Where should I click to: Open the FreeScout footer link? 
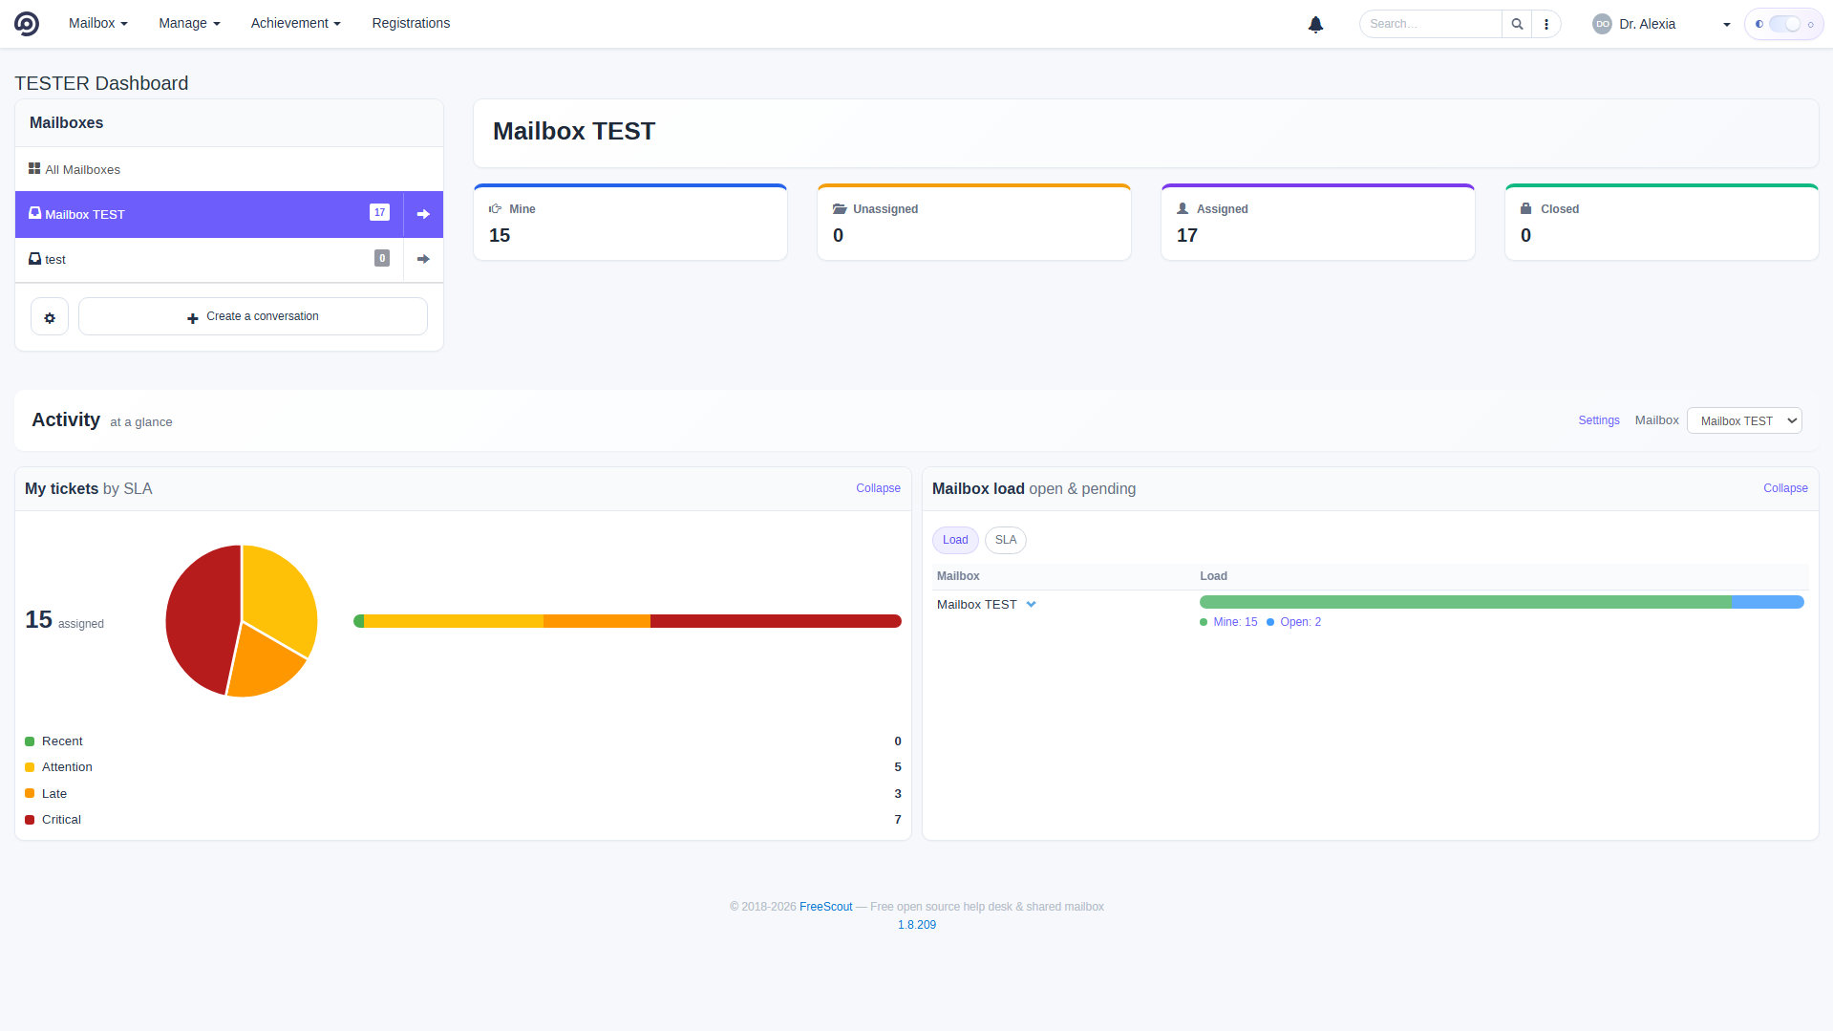[x=825, y=907]
